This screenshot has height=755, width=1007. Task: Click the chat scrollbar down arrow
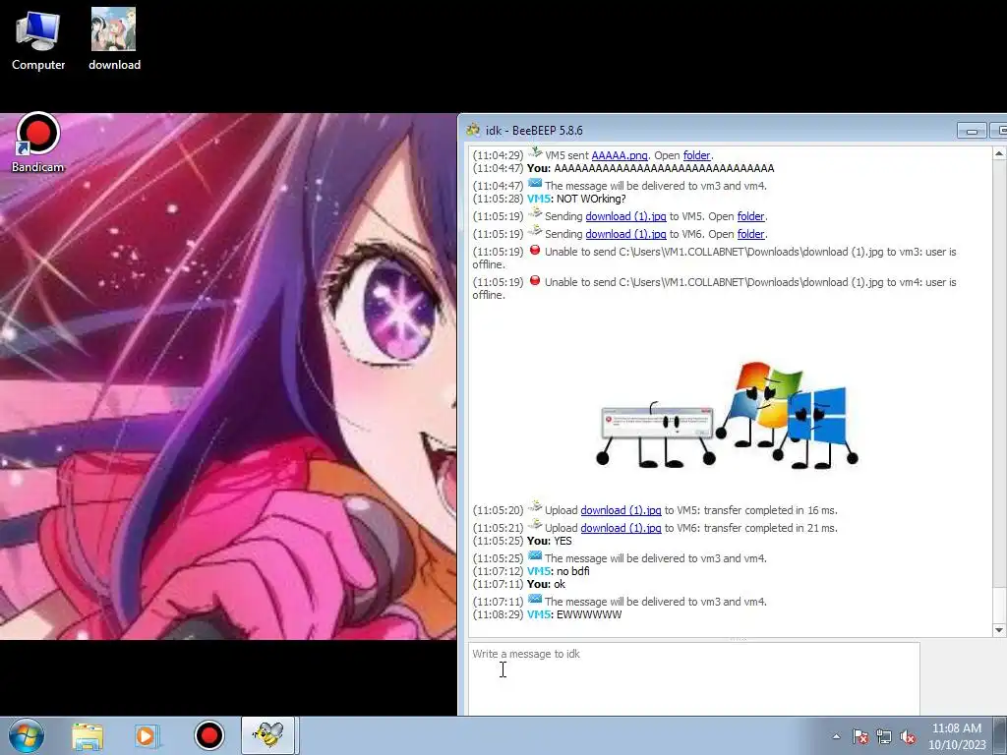tap(999, 630)
